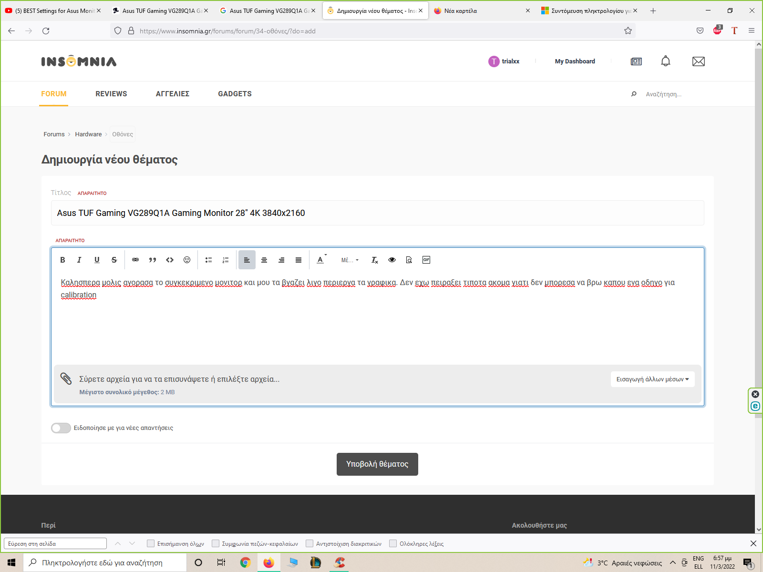
Task: Open the 'Εισαγωγή άλλων μέσων' dropdown
Action: point(652,379)
